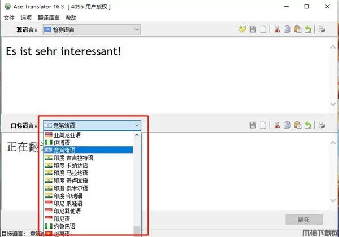Pick 印尼巽他语 in the dropdown list
The width and height of the screenshot is (339, 237).
(89, 211)
